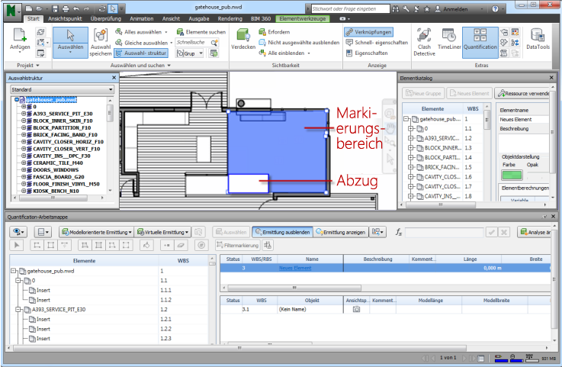Toggle Ermittlung anzeigen
562x367 pixels.
(x=341, y=232)
